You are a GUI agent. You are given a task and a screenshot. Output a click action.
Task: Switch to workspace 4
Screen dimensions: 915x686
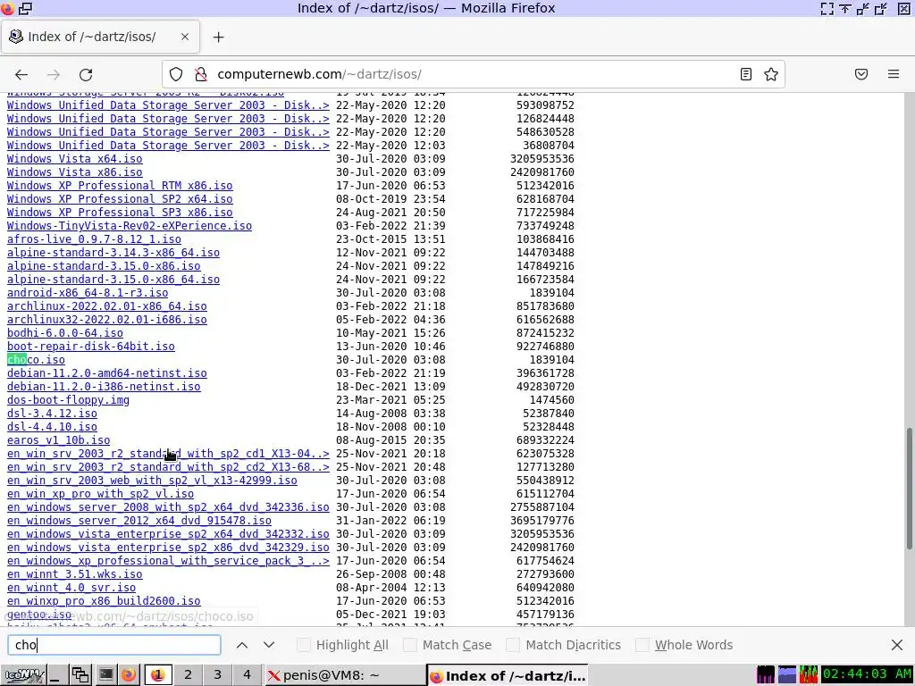click(247, 675)
